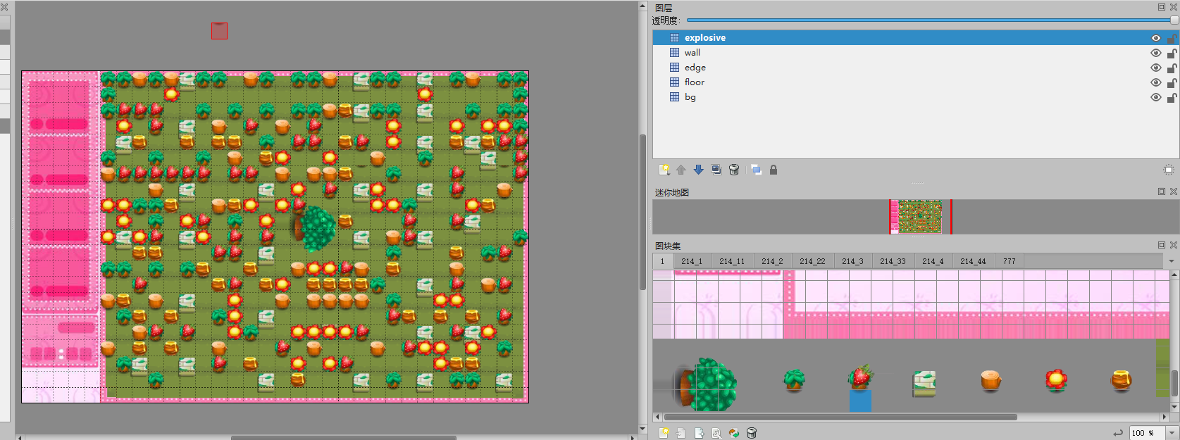1180x440 pixels.
Task: Switch to tileset tab 214_2
Action: point(772,261)
